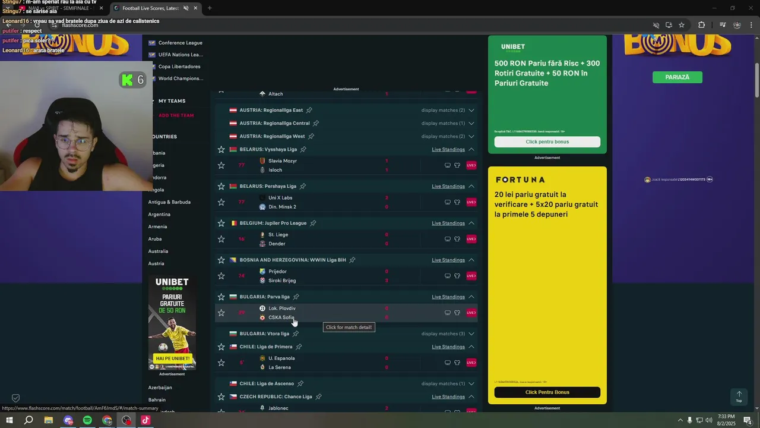
Task: Star the Belgium Jupiler Pro League header
Action: [221, 223]
